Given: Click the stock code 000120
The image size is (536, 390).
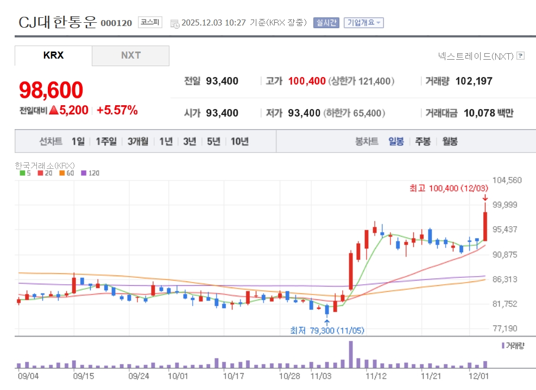Looking at the screenshot, I should [116, 23].
